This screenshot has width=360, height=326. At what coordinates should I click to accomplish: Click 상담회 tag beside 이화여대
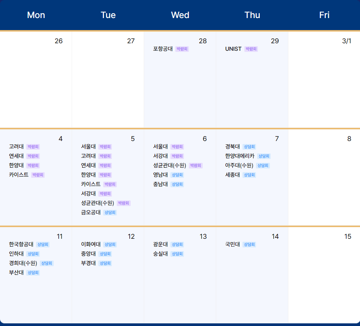(110, 244)
